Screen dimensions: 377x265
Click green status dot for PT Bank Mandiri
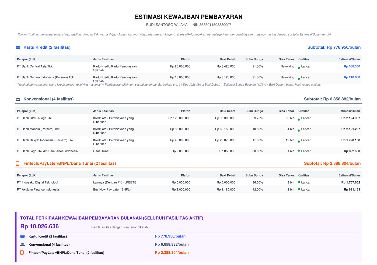coord(299,130)
